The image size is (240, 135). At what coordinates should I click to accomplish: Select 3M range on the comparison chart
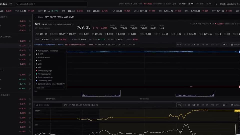203,105
